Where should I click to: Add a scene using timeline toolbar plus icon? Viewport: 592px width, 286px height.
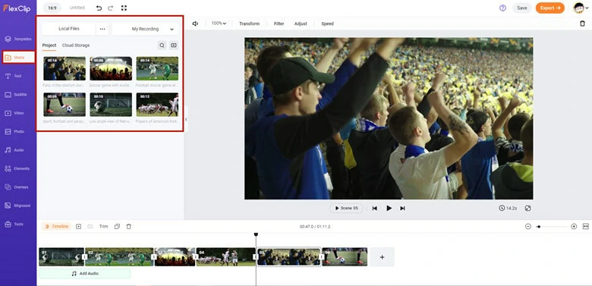pyautogui.click(x=78, y=226)
